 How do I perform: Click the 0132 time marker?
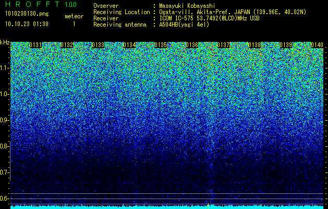pyautogui.click(x=67, y=45)
